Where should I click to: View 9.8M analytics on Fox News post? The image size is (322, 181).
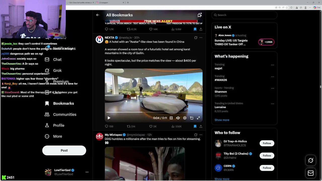(176, 29)
